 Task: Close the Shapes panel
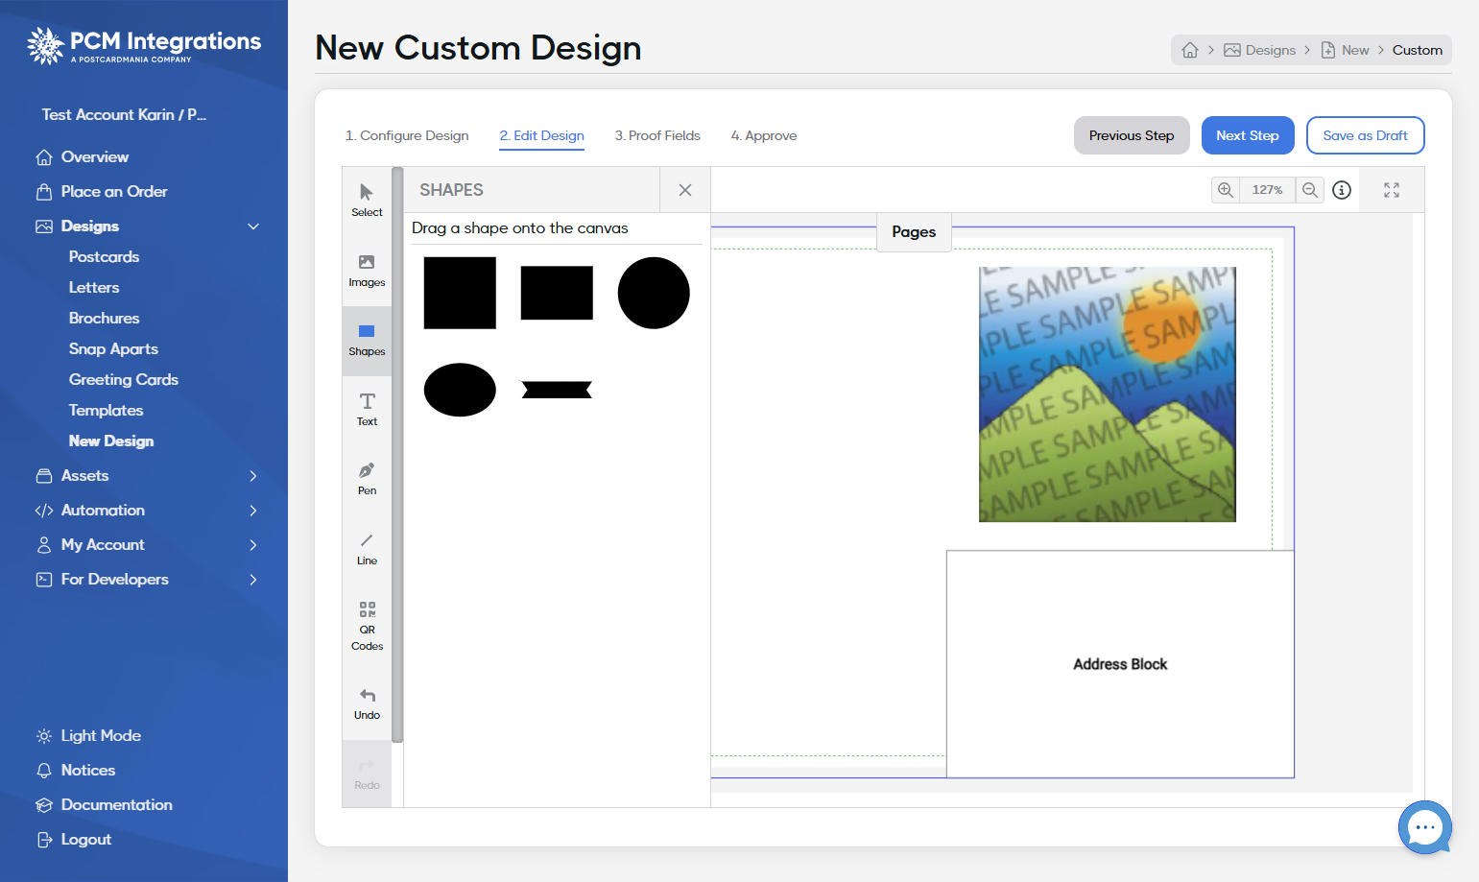point(685,190)
